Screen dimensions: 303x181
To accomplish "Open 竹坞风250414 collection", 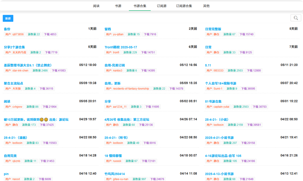I will (115, 174).
